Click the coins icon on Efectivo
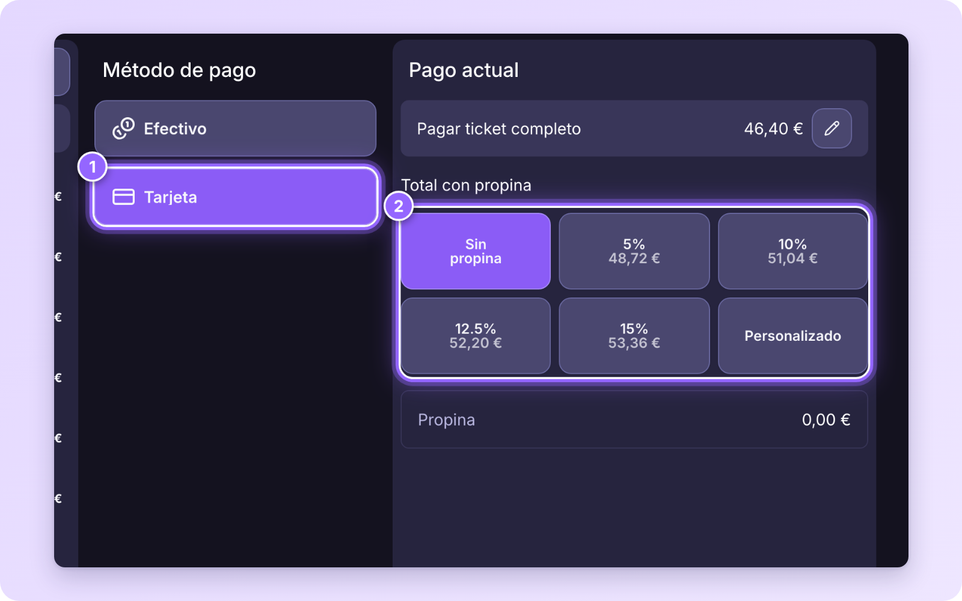This screenshot has width=962, height=601. point(123,129)
